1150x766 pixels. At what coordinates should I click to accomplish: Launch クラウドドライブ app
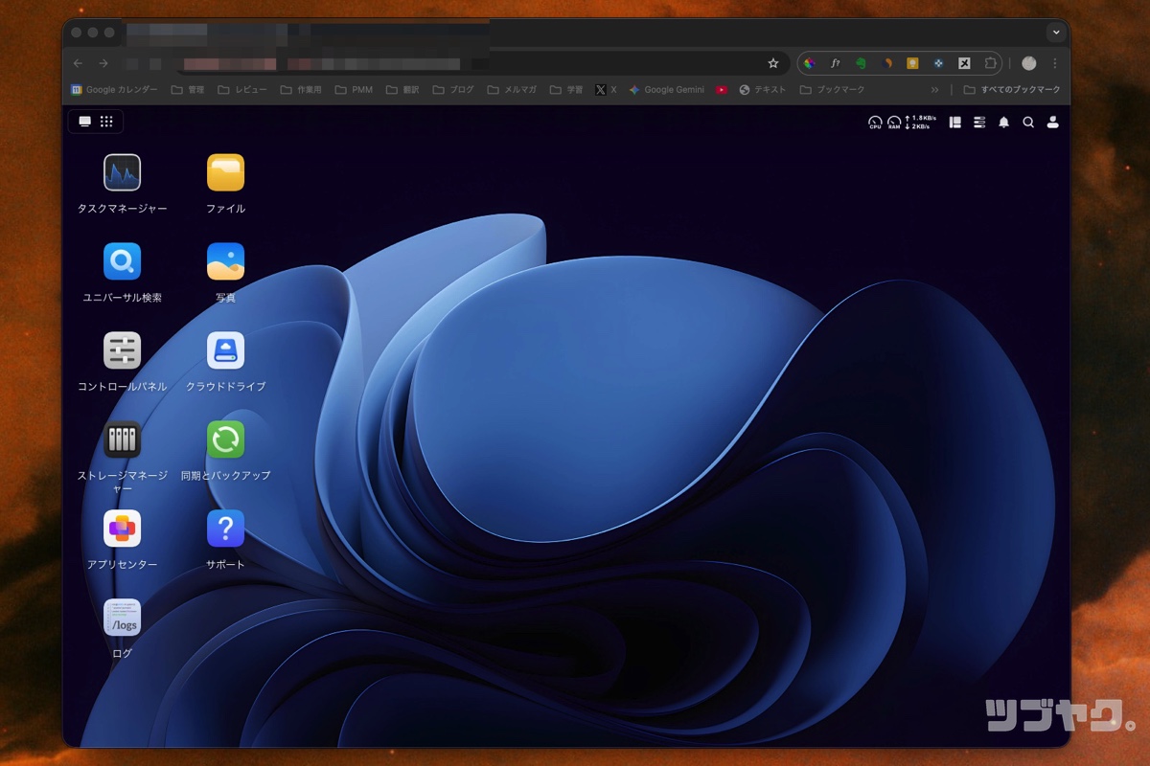225,350
